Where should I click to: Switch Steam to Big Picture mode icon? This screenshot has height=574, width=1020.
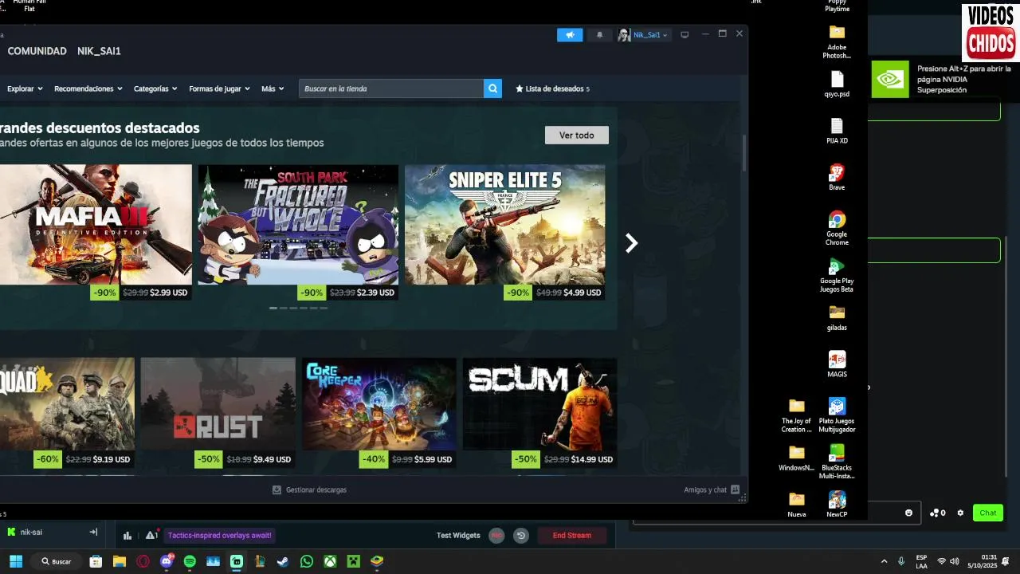point(685,35)
